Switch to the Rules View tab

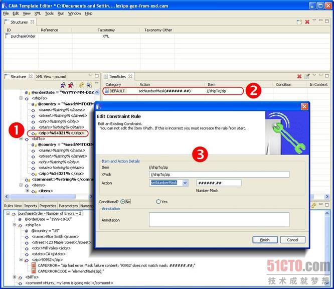pyautogui.click(x=13, y=206)
